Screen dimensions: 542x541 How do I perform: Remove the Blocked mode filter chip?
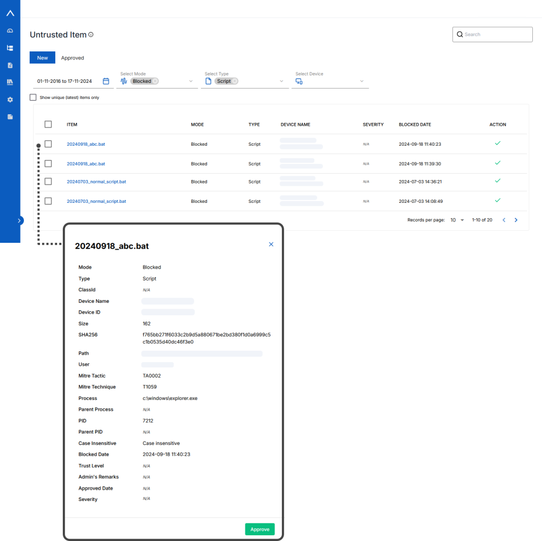(155, 81)
